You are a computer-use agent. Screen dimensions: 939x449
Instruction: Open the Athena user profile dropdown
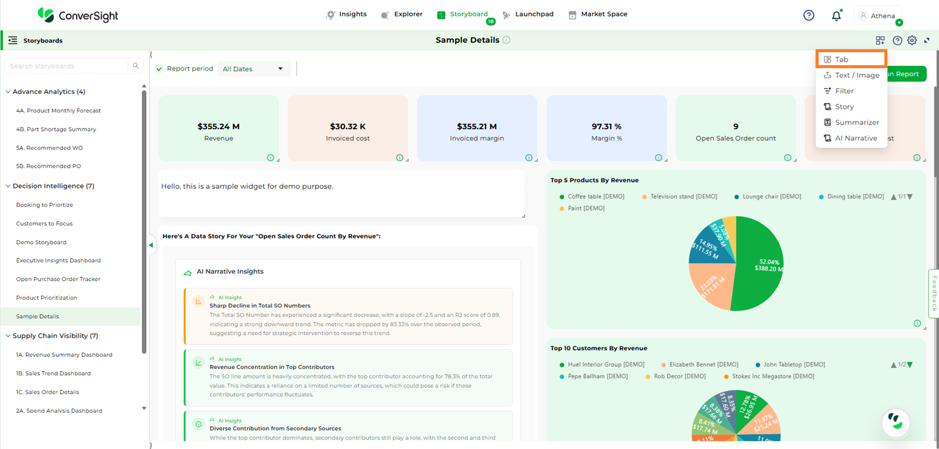(x=878, y=16)
